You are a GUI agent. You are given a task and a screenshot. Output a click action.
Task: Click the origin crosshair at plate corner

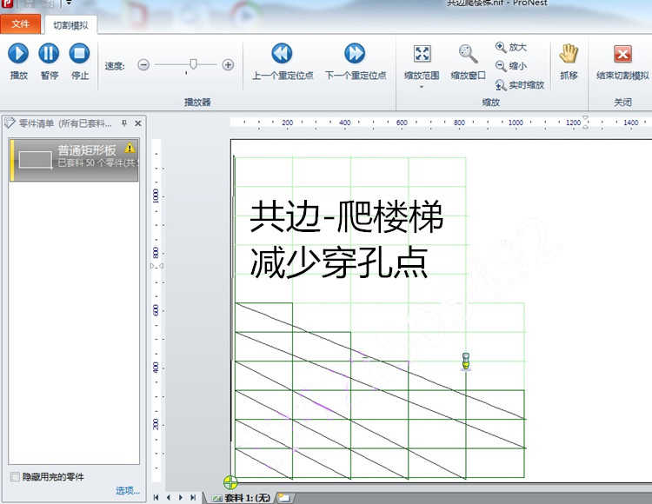click(x=230, y=482)
